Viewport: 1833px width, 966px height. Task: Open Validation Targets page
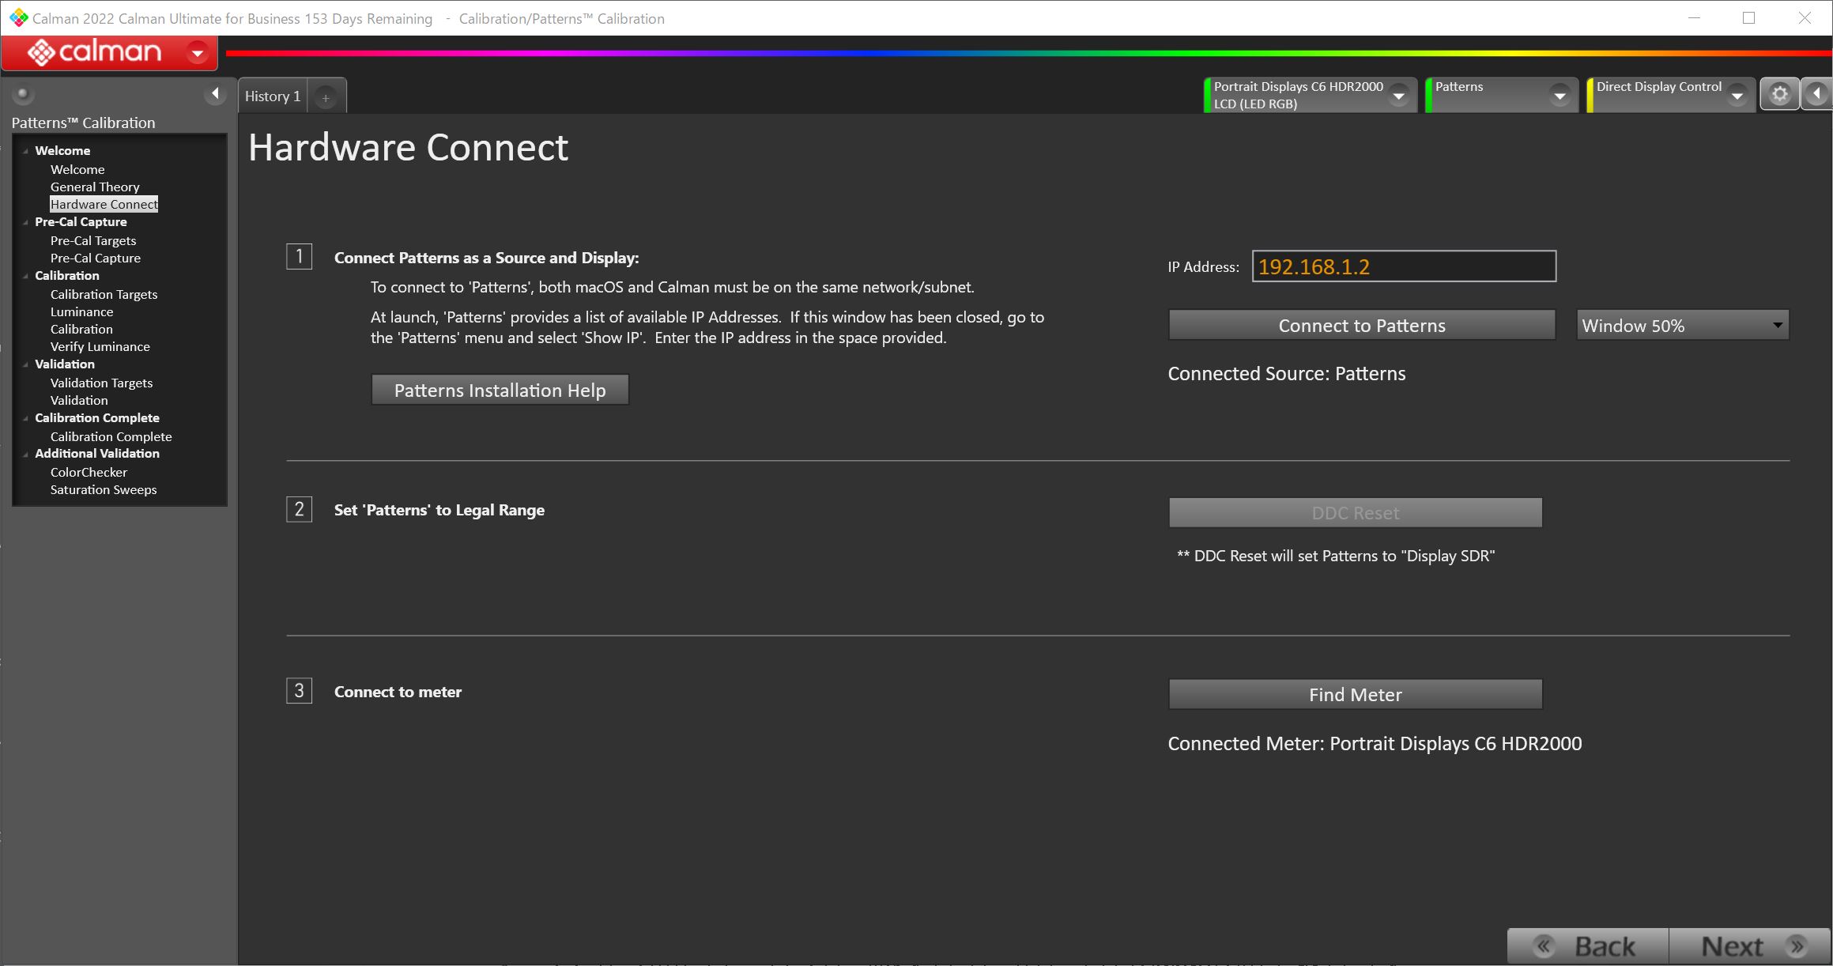click(x=101, y=383)
